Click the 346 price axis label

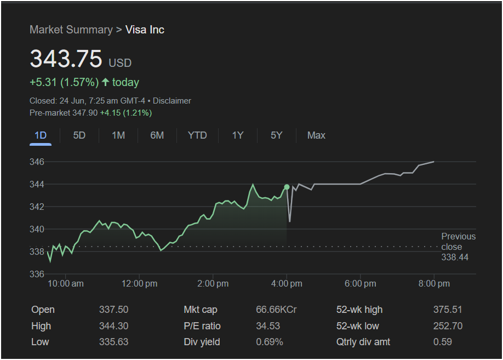tap(37, 162)
